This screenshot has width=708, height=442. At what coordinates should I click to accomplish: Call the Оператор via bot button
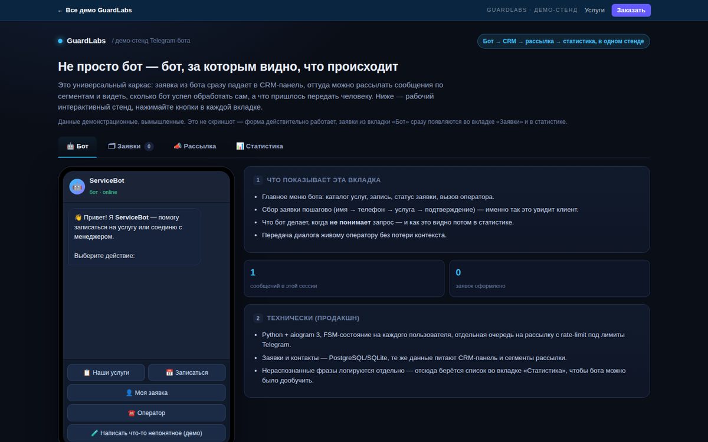coord(146,413)
